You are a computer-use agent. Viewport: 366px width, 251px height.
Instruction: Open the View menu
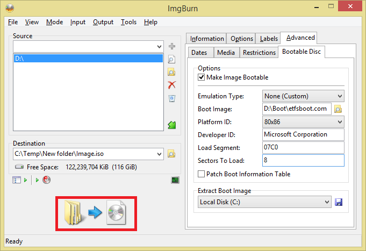pos(32,22)
